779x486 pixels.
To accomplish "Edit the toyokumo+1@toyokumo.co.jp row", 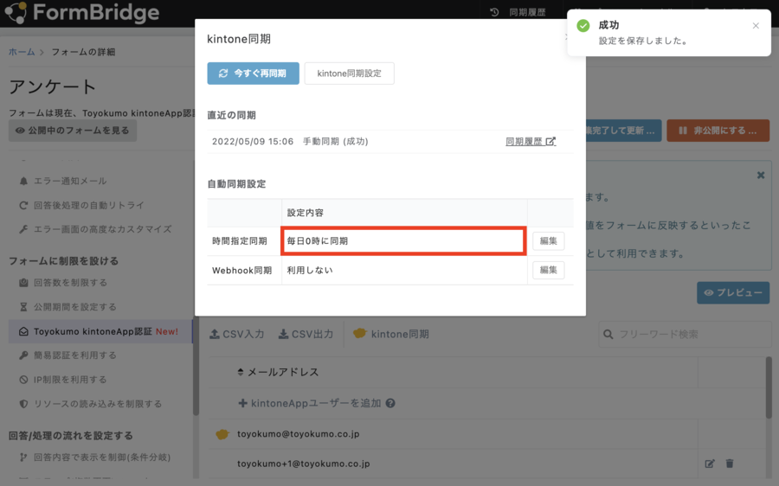I will tap(710, 464).
